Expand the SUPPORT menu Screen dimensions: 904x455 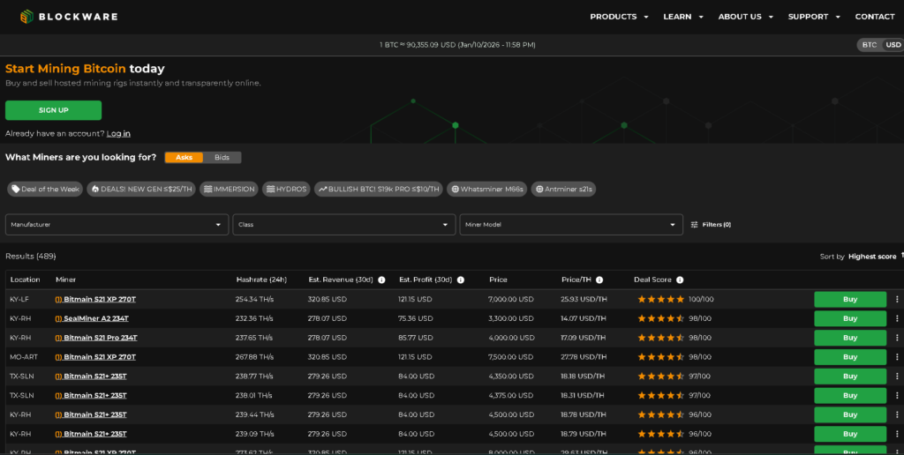pos(814,17)
